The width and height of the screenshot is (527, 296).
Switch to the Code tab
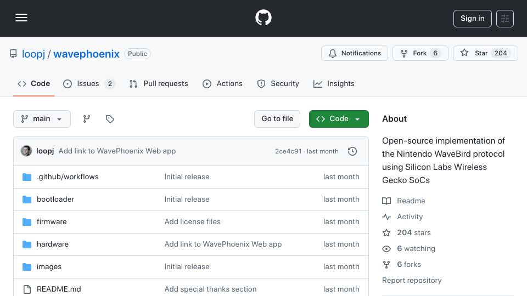(x=33, y=83)
